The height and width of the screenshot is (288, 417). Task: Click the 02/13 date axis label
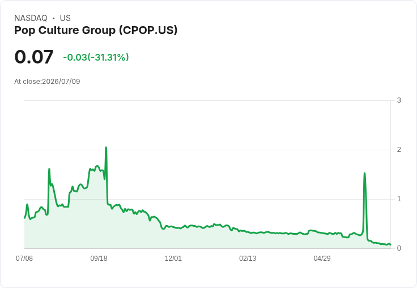248,258
